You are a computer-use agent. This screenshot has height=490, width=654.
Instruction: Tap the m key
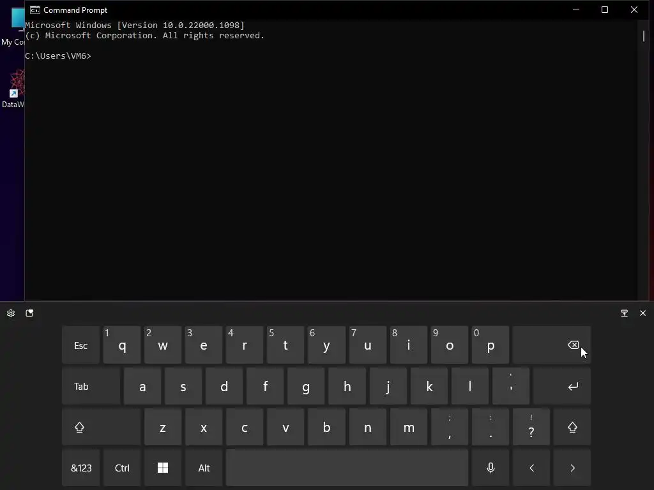[408, 427]
